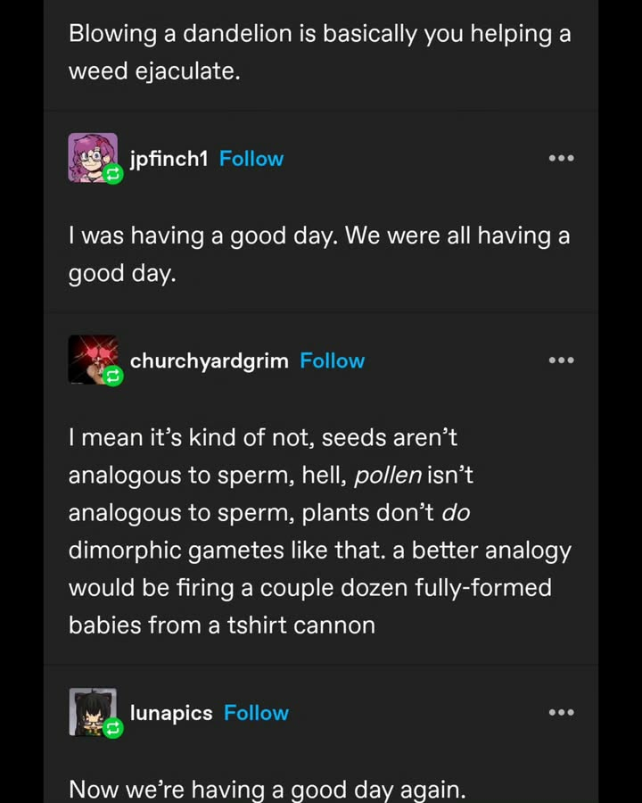Image resolution: width=642 pixels, height=803 pixels.
Task: Click the dandelion post text
Action: tap(320, 53)
